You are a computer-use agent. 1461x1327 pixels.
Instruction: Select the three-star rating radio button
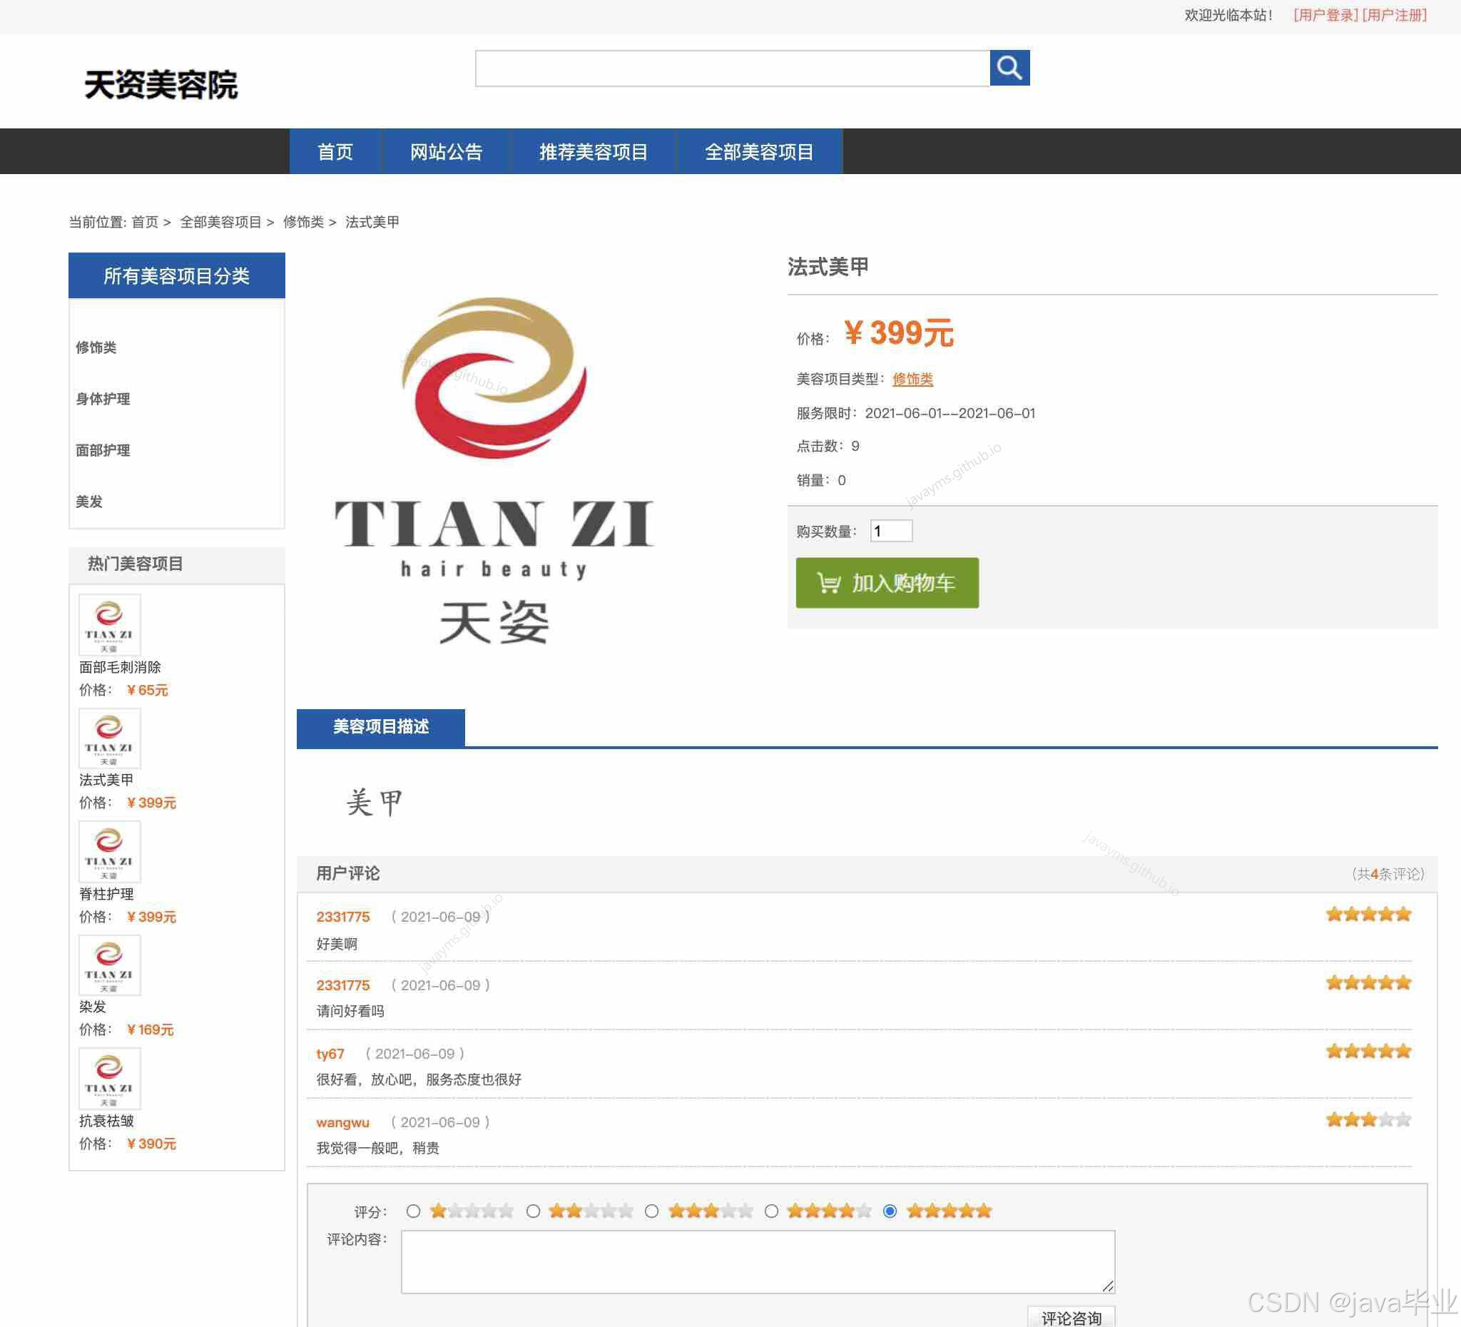(651, 1211)
